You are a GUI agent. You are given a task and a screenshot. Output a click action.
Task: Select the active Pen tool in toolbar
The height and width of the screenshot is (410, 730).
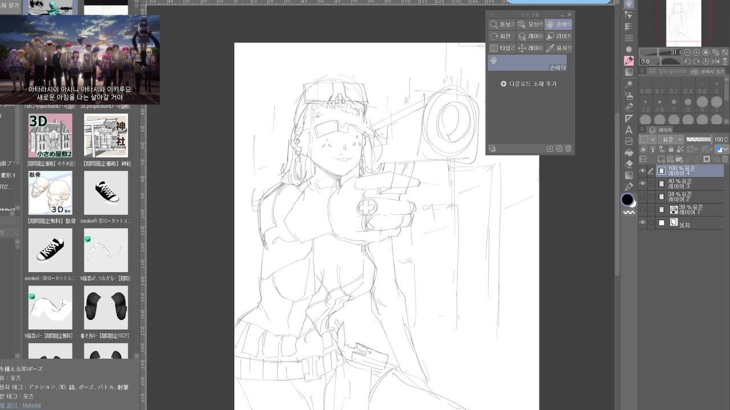(629, 60)
